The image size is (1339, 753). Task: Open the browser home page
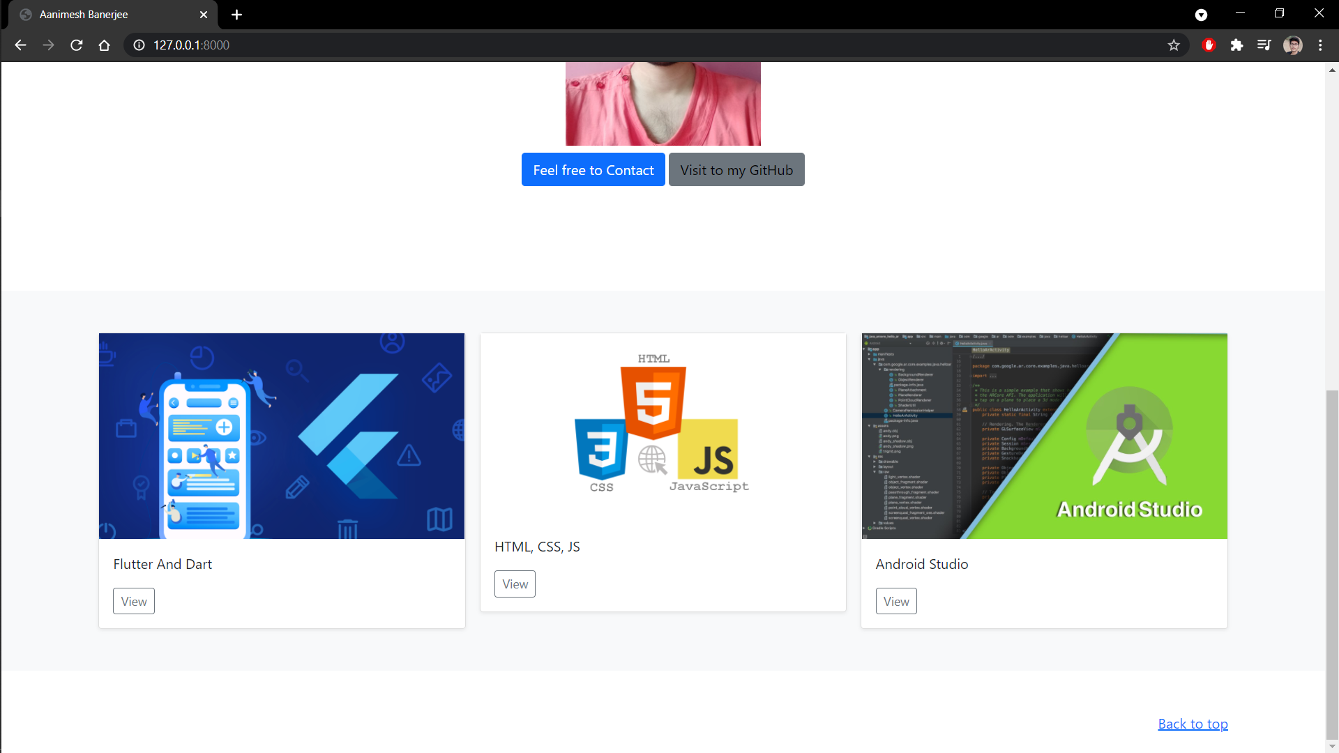coord(105,45)
